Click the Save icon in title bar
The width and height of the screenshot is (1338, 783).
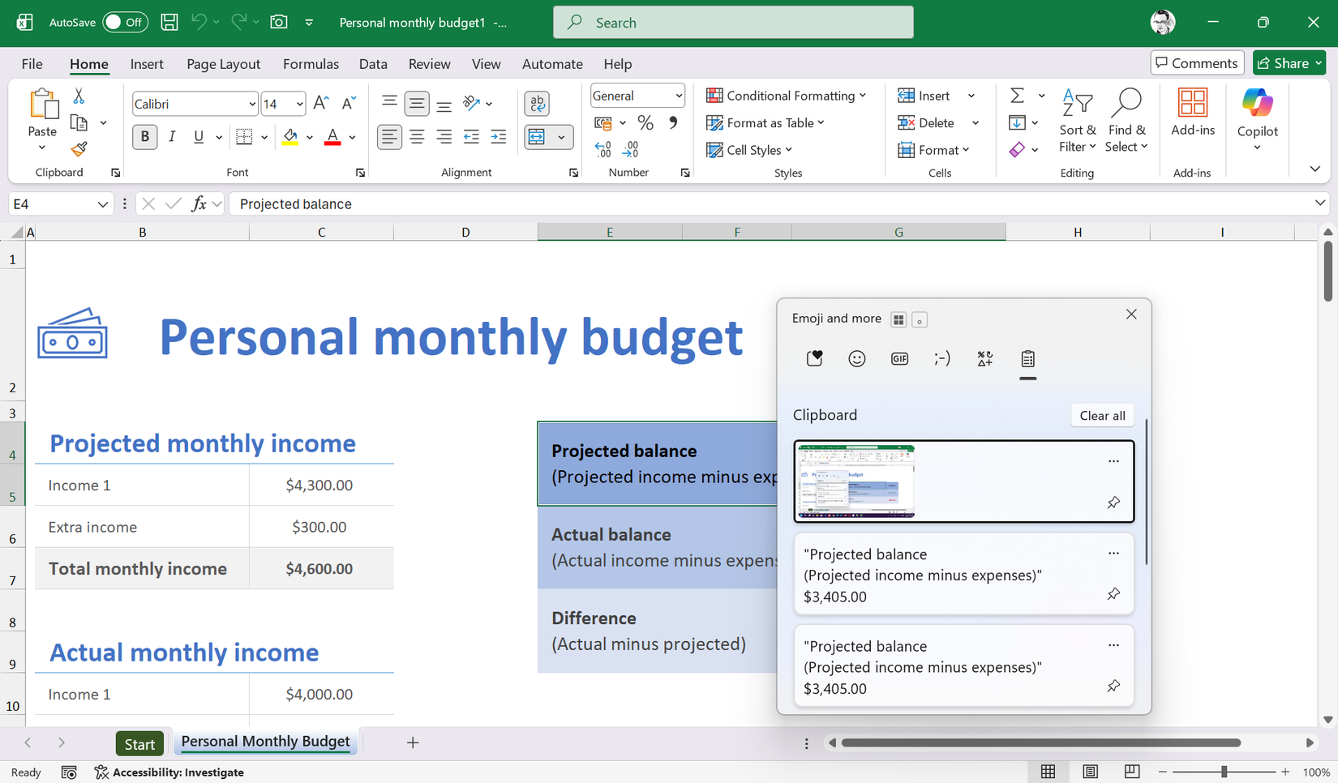tap(169, 23)
